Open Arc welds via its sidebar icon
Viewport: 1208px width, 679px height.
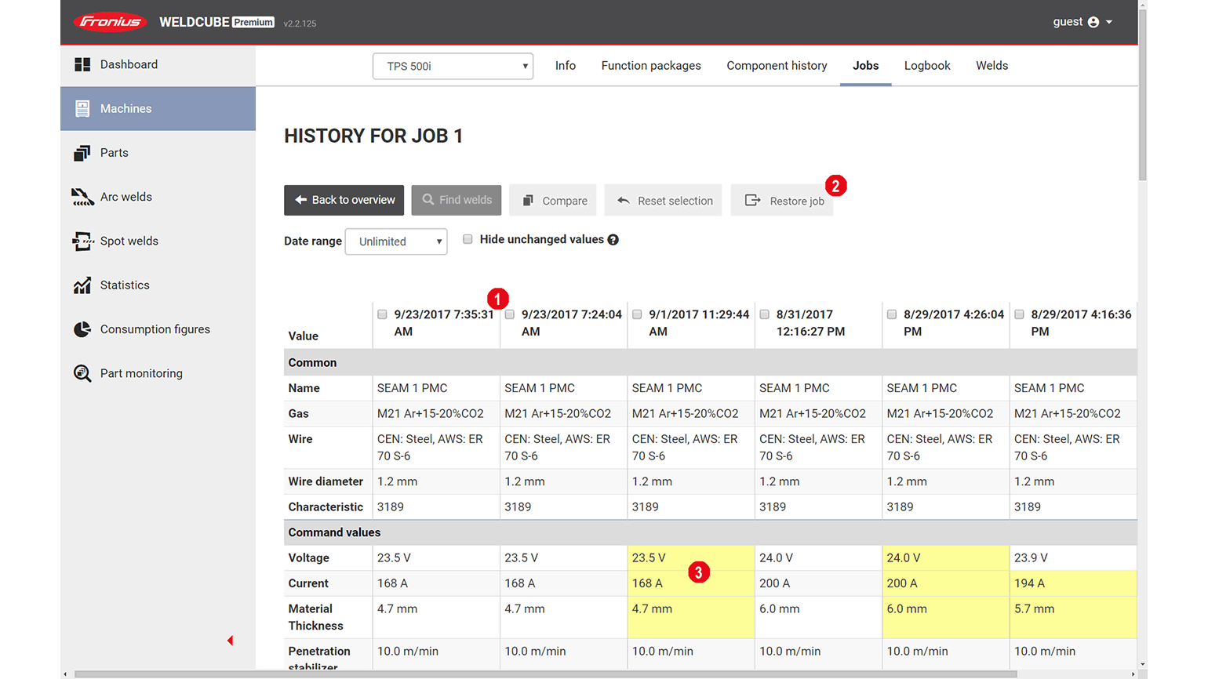(82, 197)
